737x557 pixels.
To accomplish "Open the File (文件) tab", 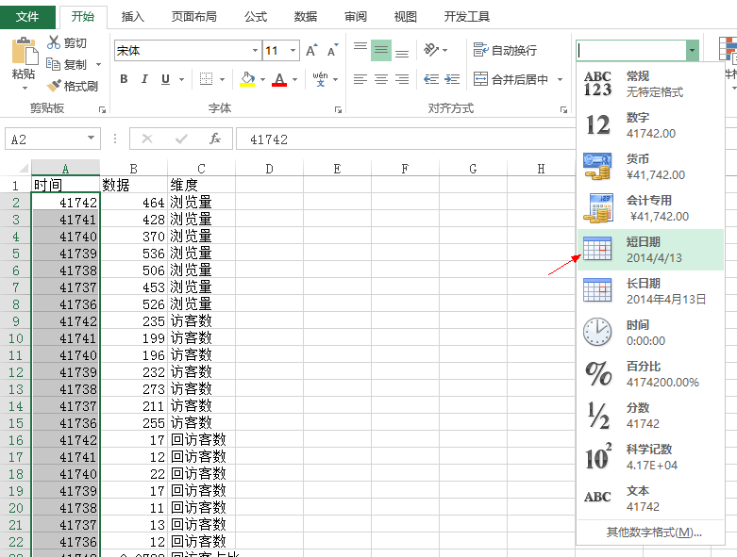I will [27, 17].
